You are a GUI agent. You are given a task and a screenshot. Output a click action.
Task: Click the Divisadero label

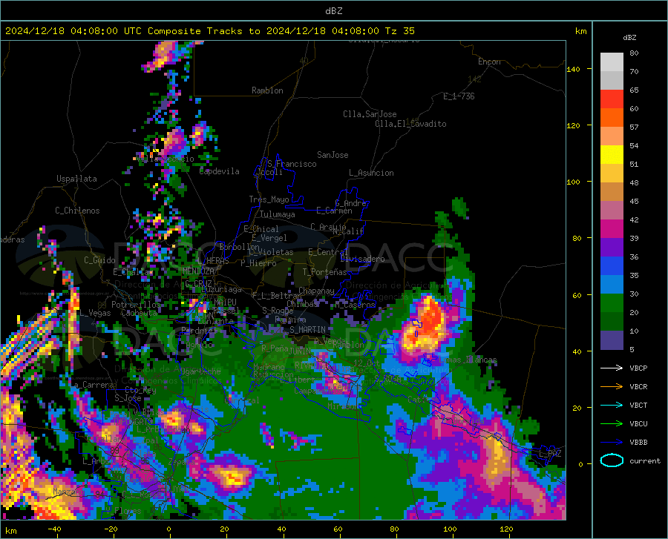362,259
